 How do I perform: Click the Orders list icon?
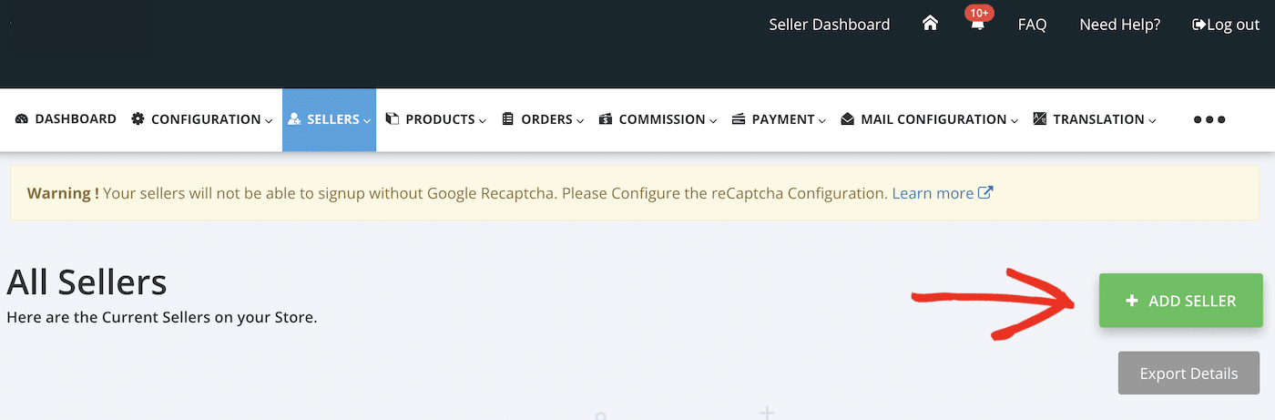point(508,119)
